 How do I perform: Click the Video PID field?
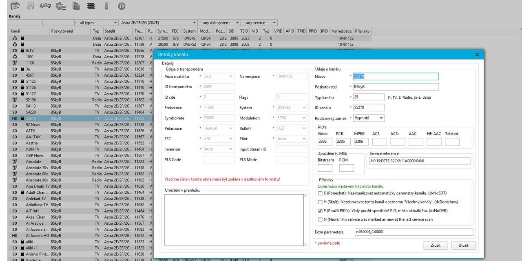(x=325, y=142)
